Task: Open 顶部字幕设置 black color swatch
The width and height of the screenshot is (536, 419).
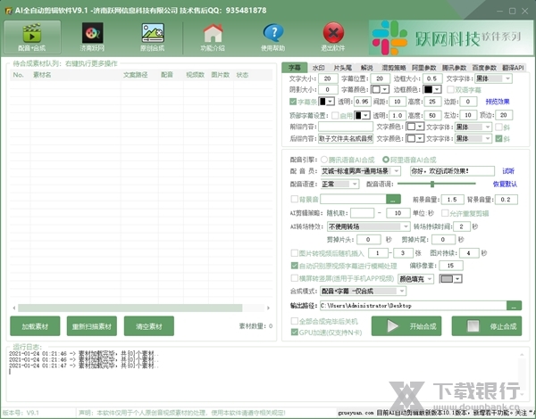Action: click(362, 115)
